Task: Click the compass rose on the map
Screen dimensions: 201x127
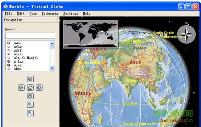Action: point(186,34)
